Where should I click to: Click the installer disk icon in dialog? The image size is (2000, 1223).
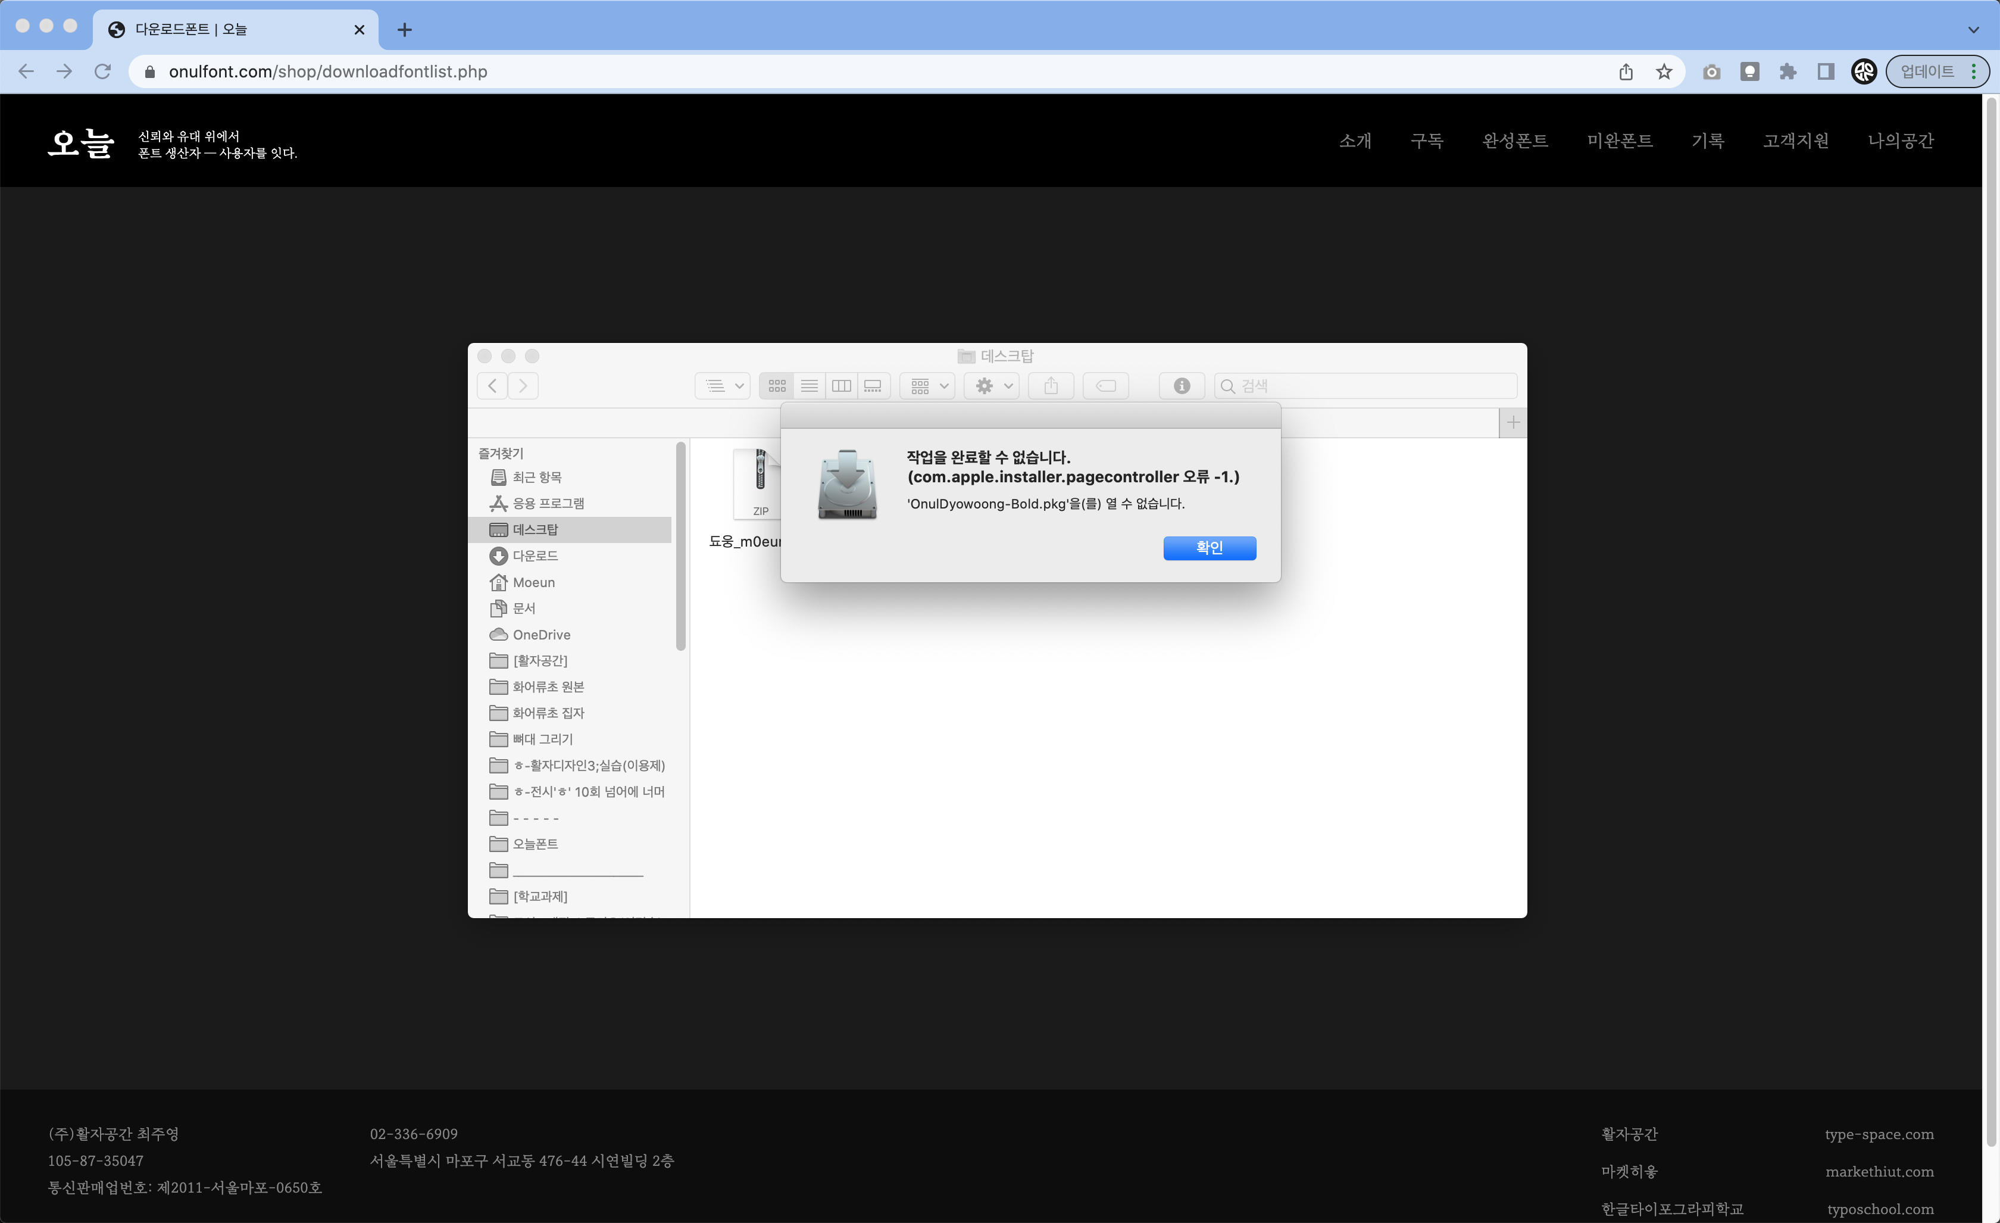846,485
